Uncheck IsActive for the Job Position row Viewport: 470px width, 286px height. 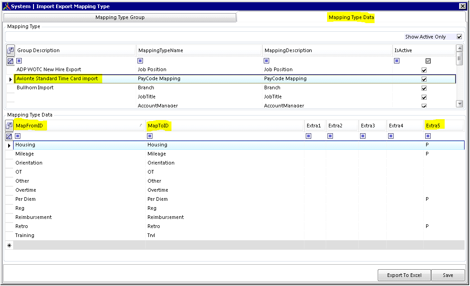(x=424, y=70)
